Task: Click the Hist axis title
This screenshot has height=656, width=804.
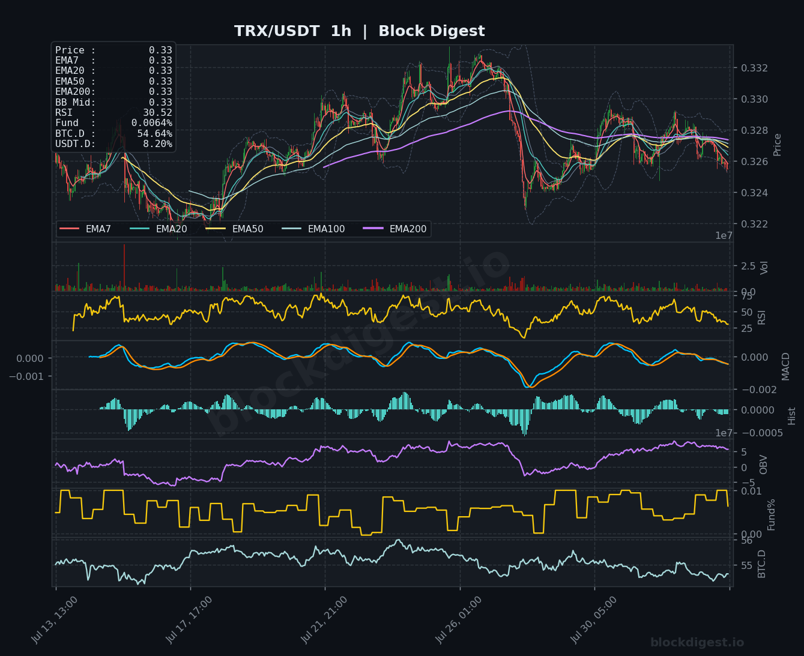Action: [792, 415]
